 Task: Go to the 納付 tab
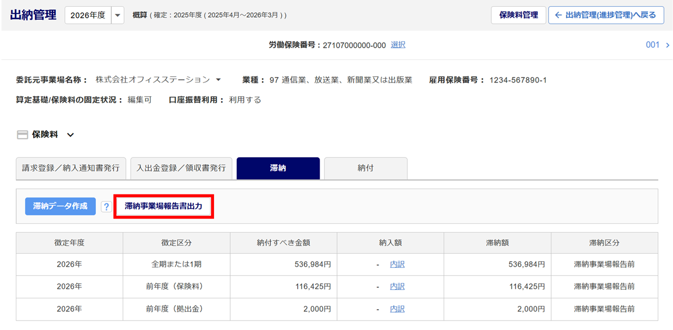click(x=365, y=168)
